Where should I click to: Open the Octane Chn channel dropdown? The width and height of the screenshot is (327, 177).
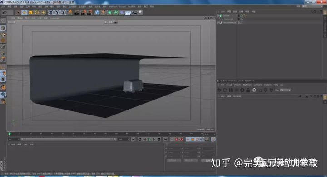click(x=285, y=90)
